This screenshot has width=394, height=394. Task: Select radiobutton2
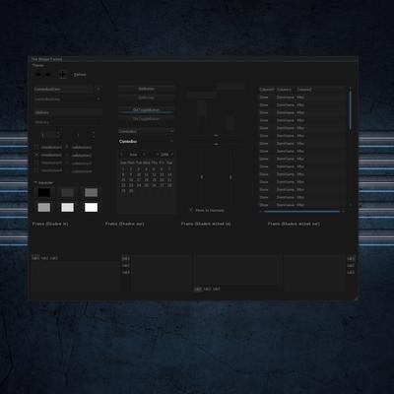pos(79,156)
